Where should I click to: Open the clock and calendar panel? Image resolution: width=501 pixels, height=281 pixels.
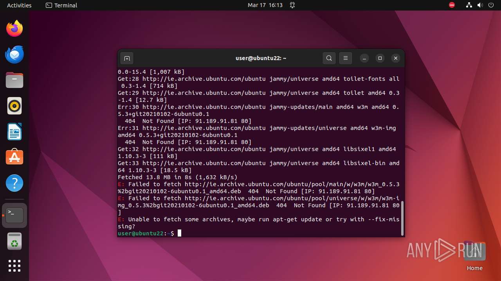coord(265,5)
